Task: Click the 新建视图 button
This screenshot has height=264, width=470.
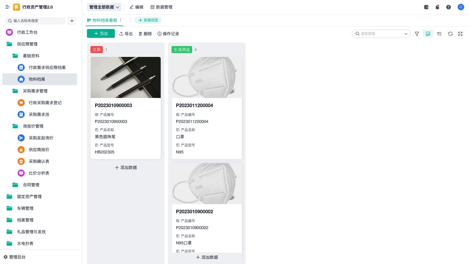Action: point(148,20)
